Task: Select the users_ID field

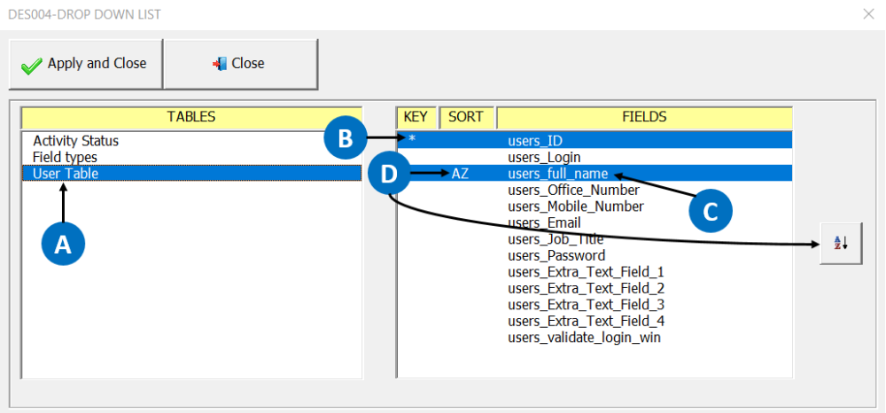Action: 595,141
